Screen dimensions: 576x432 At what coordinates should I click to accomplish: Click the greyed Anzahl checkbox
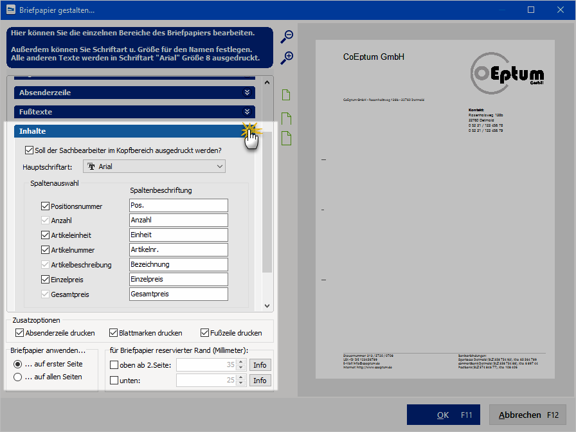click(45, 221)
